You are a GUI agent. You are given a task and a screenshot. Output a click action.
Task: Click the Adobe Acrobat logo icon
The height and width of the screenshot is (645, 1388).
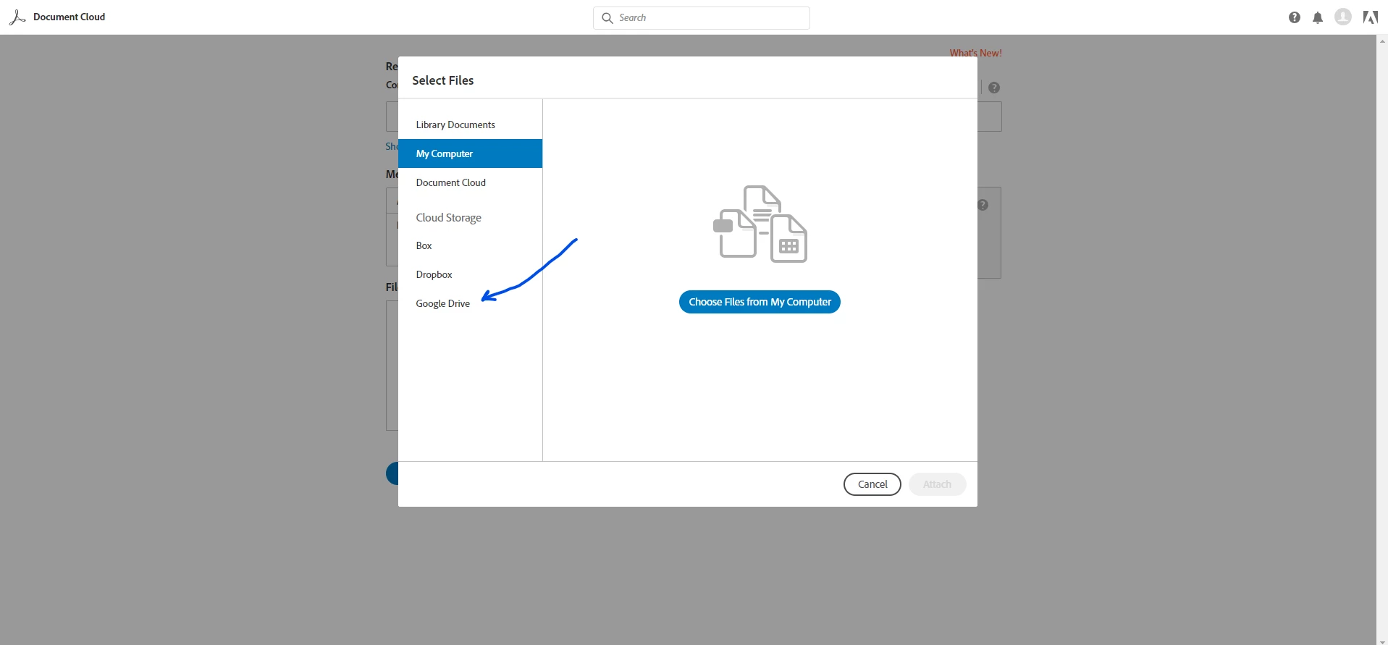[17, 17]
